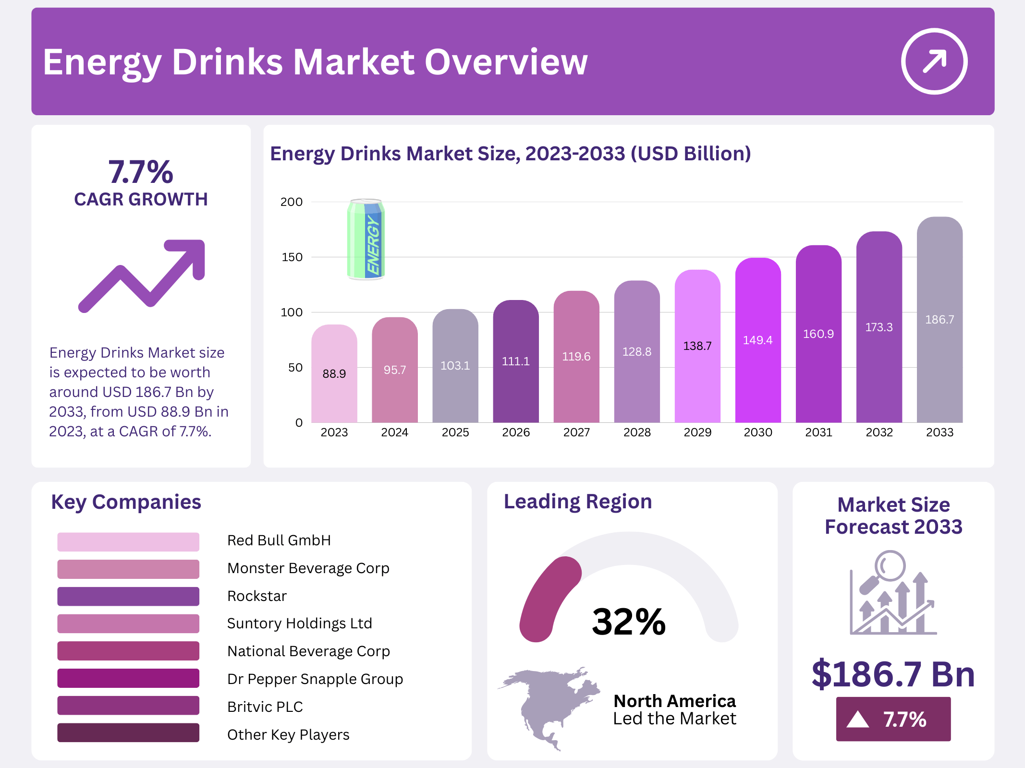Image resolution: width=1025 pixels, height=768 pixels.
Task: Click the magnifier chart forecast icon
Action: 893,593
